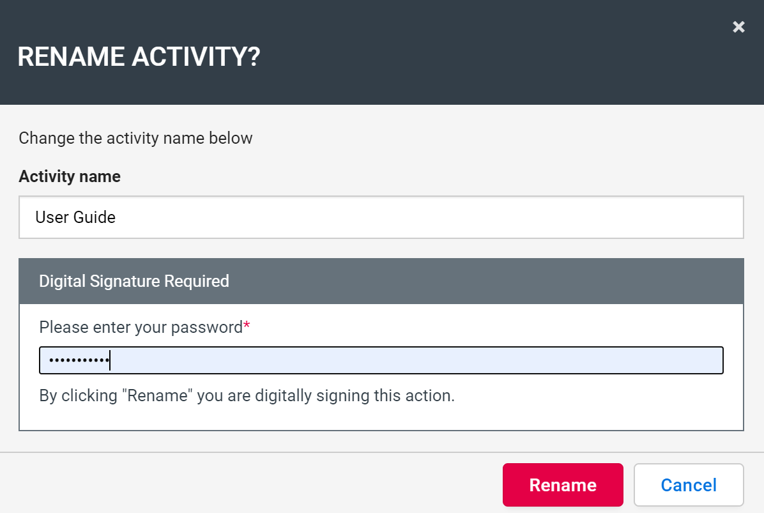Click the Rename button
The image size is (764, 513).
(562, 485)
